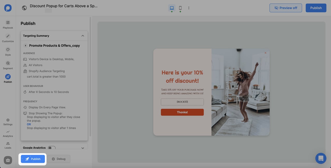Expand the Google Analytics section
The width and height of the screenshot is (331, 168).
tap(83, 148)
